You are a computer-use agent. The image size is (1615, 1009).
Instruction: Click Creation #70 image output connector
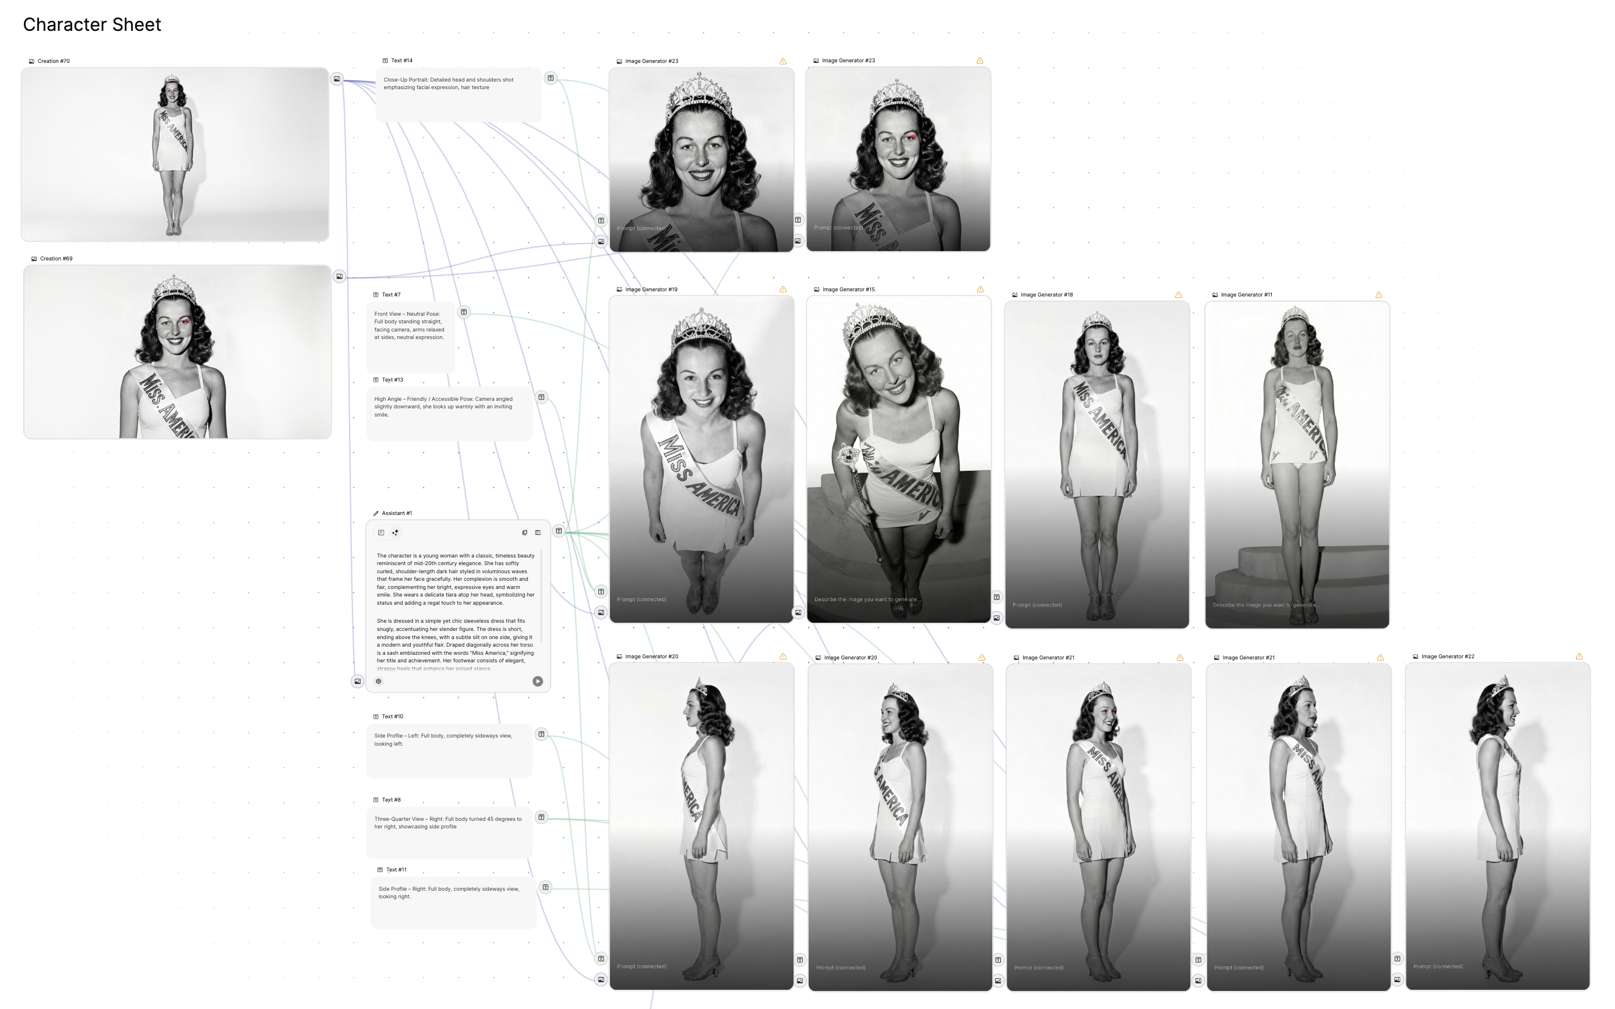click(x=337, y=79)
